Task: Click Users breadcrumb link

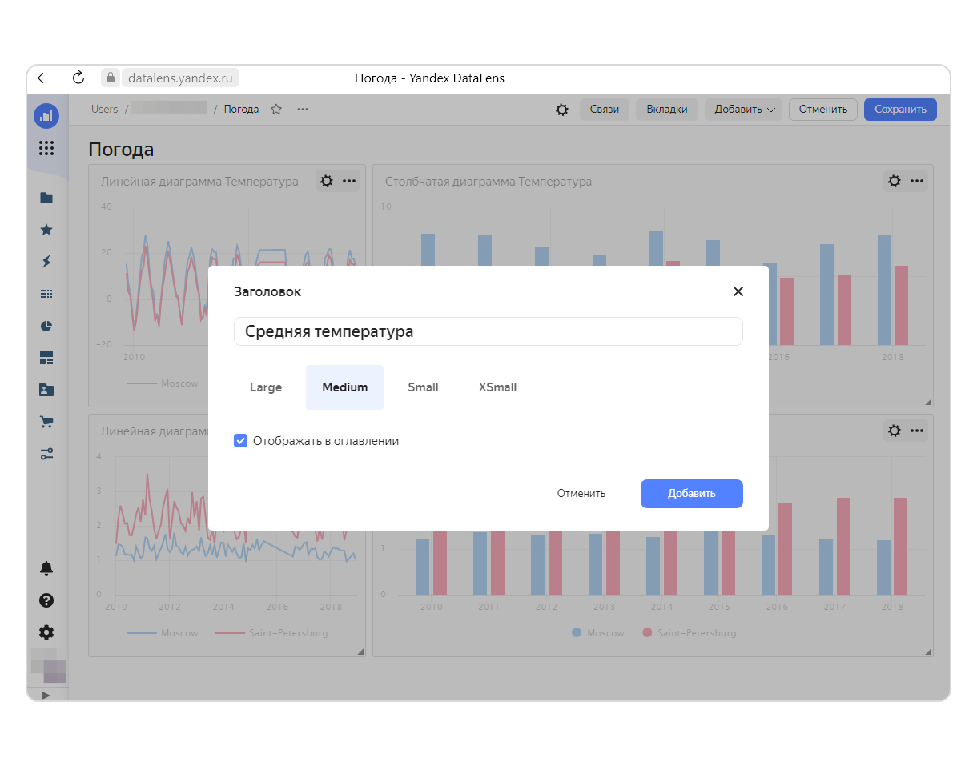Action: click(x=104, y=110)
